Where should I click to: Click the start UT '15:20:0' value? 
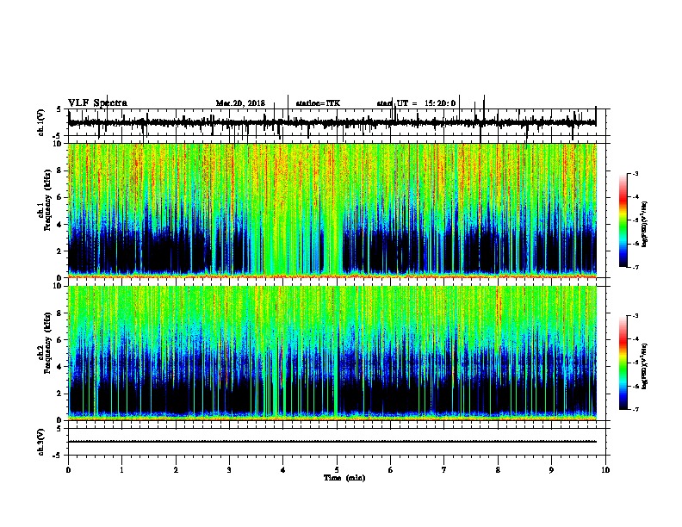(x=440, y=103)
